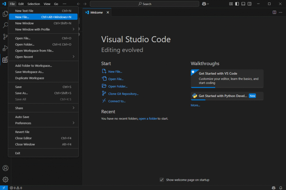Expand the Open Recent submenu
The height and width of the screenshot is (190, 286).
click(43, 57)
